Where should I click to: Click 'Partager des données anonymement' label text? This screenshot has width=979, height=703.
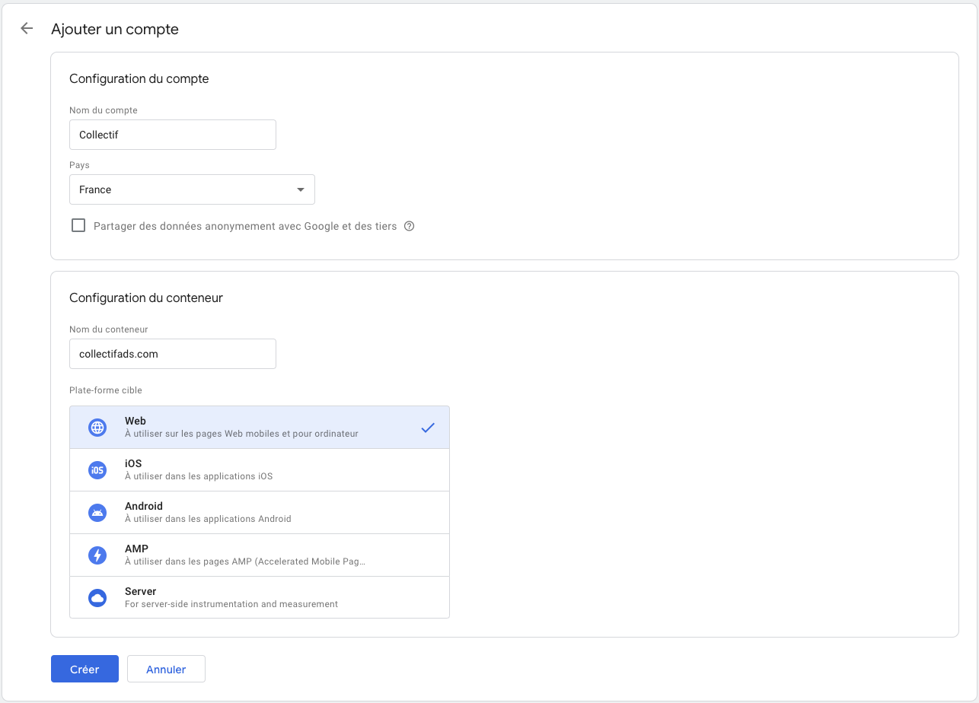[x=245, y=226]
